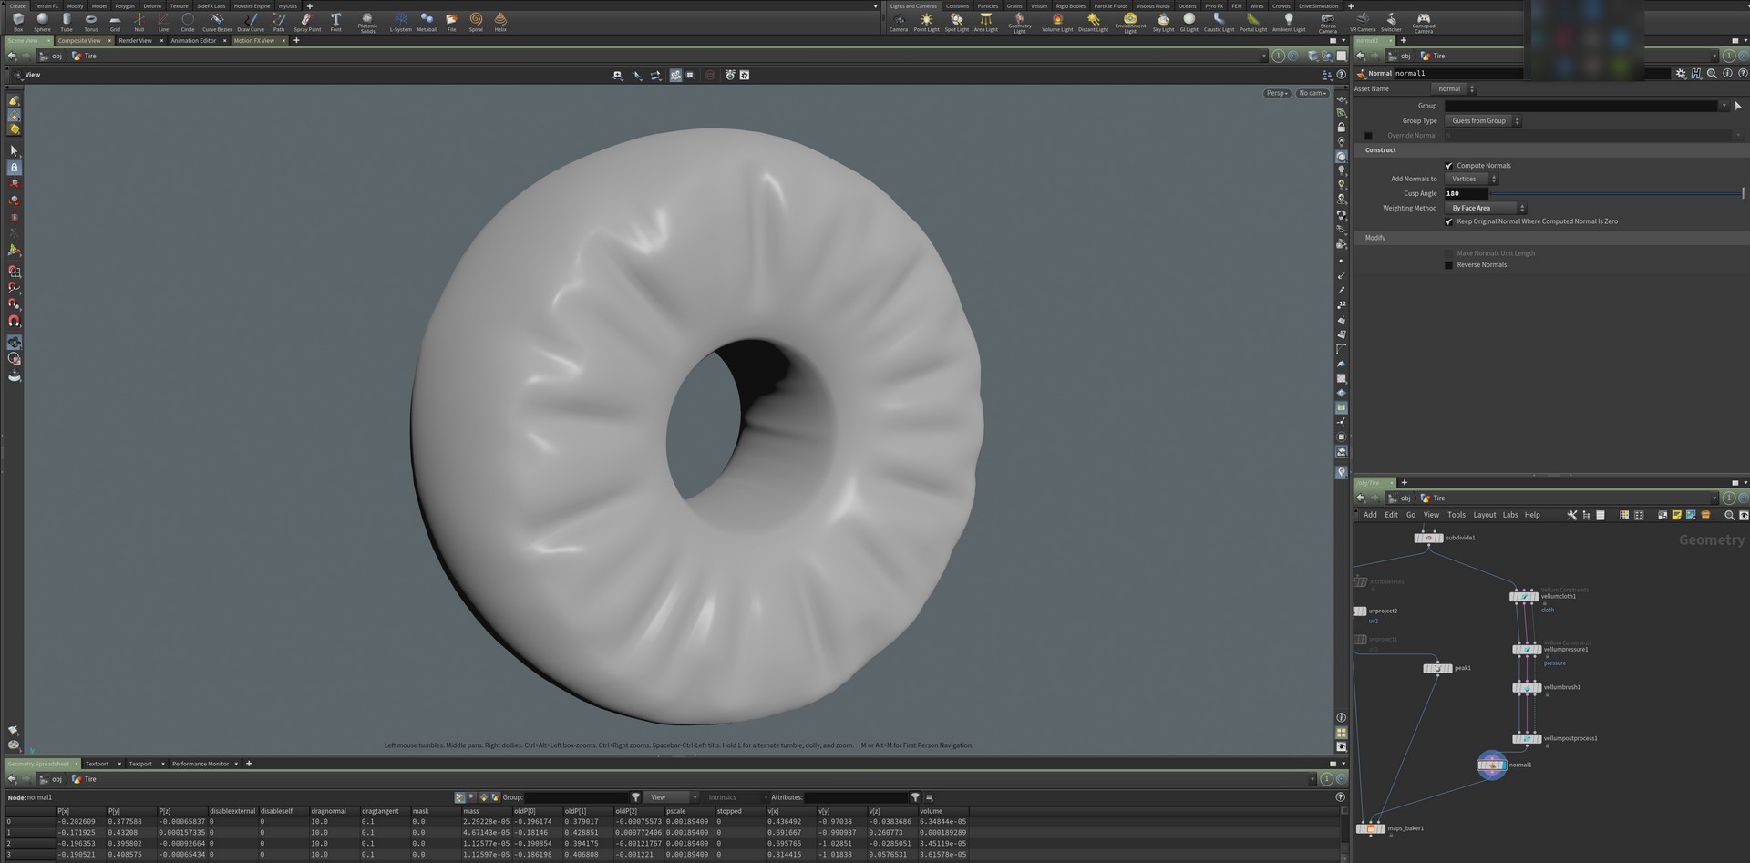Open the Tools menu in the network editor

click(1456, 515)
